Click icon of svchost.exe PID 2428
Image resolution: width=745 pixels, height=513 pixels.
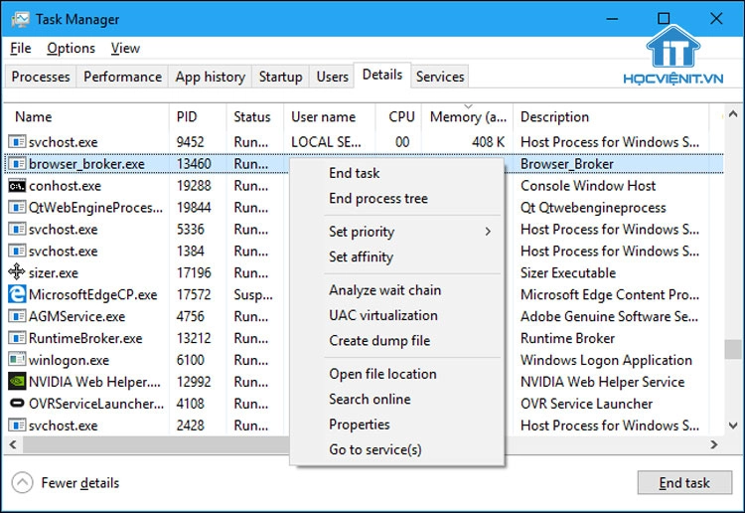[x=17, y=426]
